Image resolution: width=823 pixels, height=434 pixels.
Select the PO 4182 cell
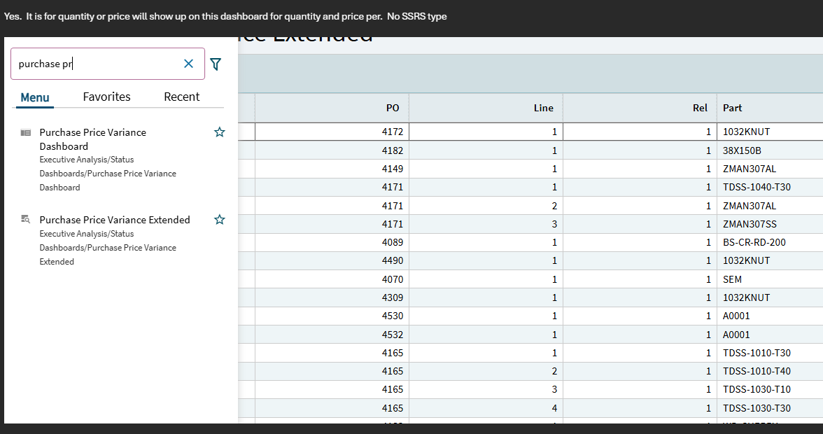pyautogui.click(x=332, y=150)
